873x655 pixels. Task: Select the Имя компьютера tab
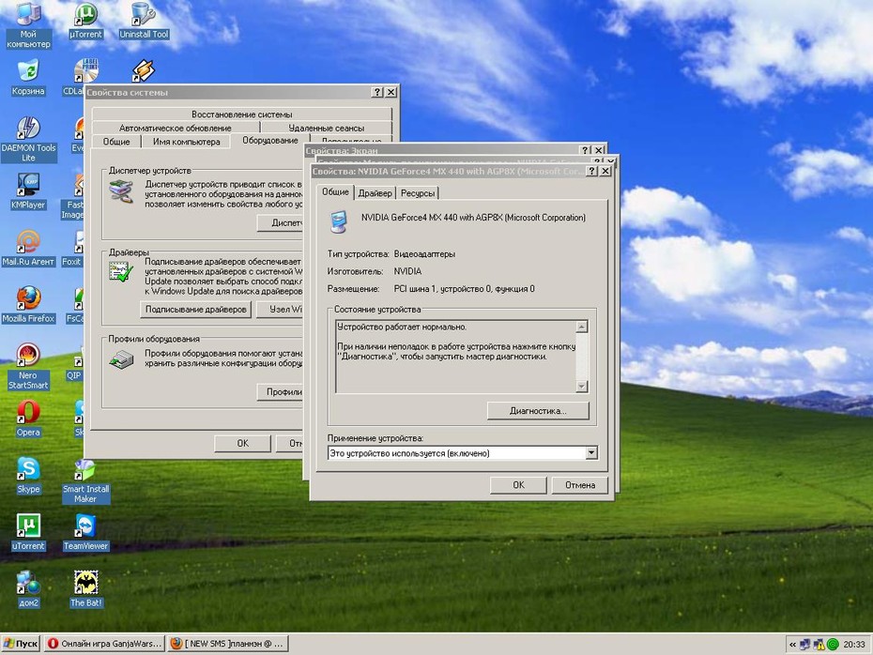[x=186, y=142]
